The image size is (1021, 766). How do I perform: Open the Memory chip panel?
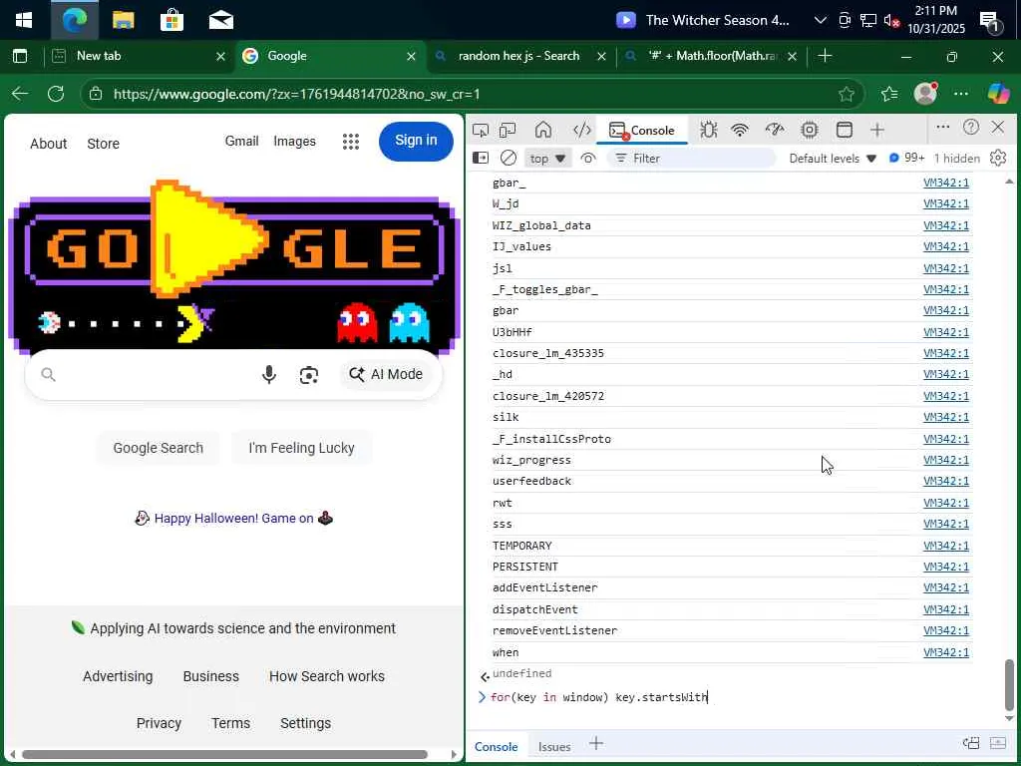[810, 130]
